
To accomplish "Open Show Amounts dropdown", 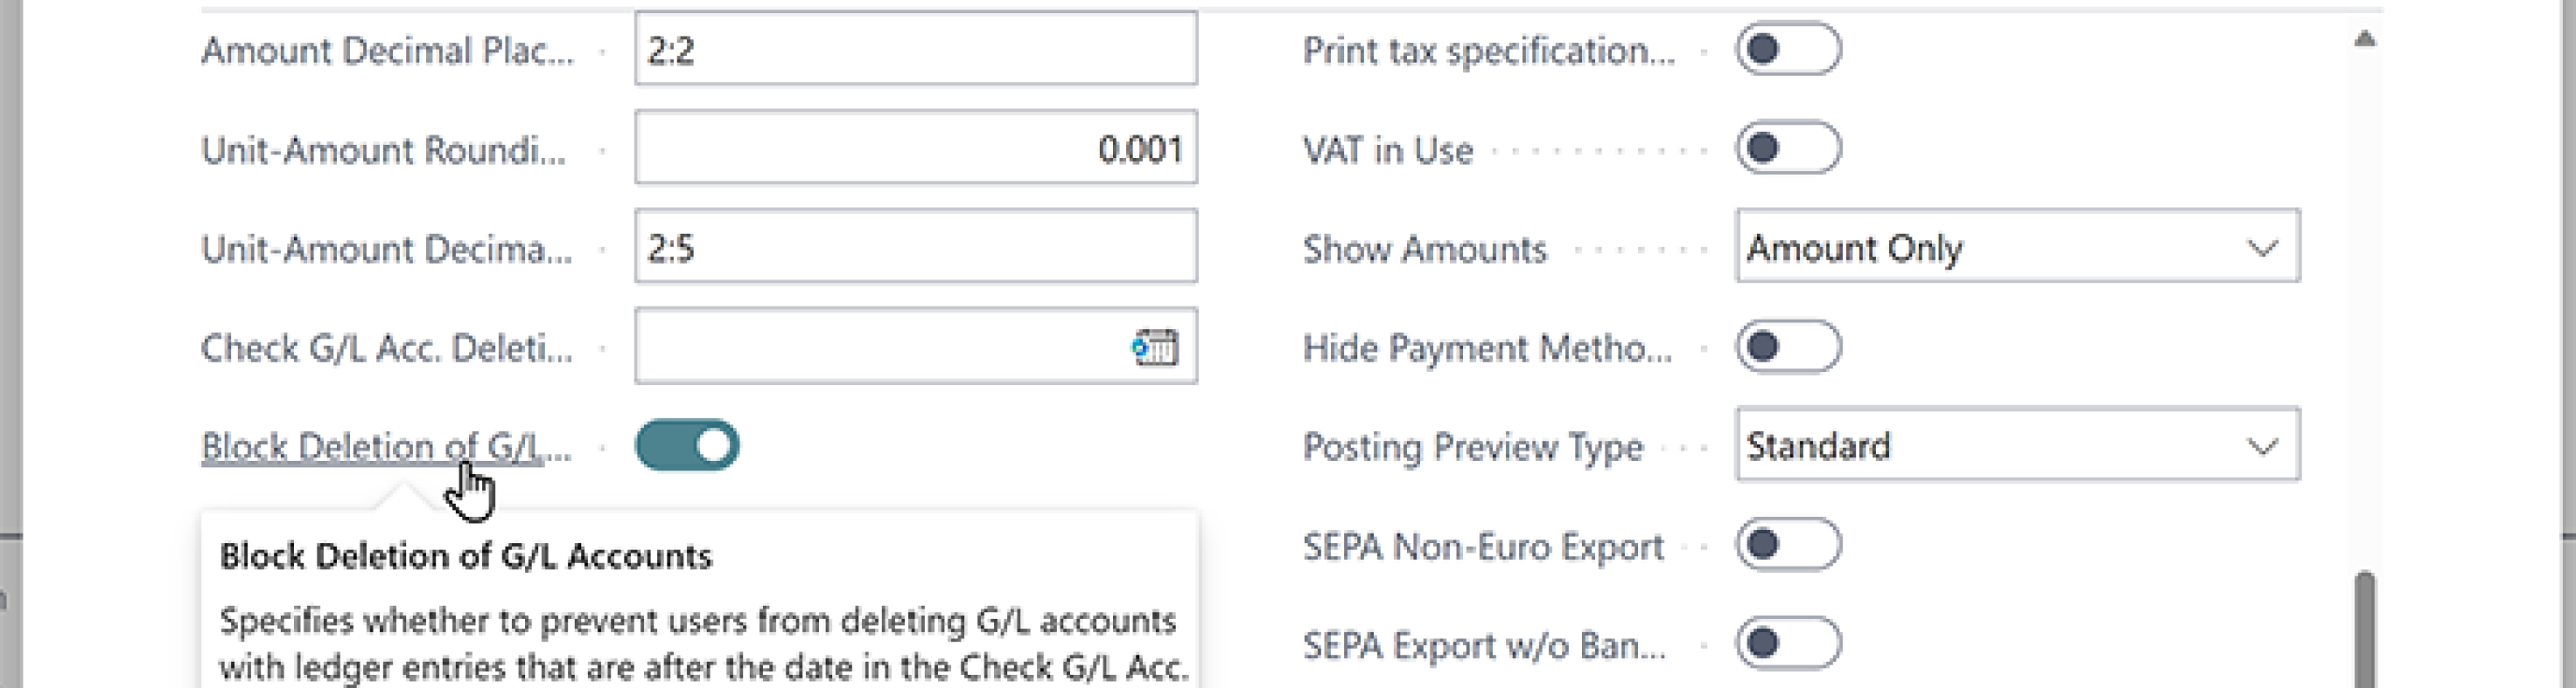I will (2017, 247).
